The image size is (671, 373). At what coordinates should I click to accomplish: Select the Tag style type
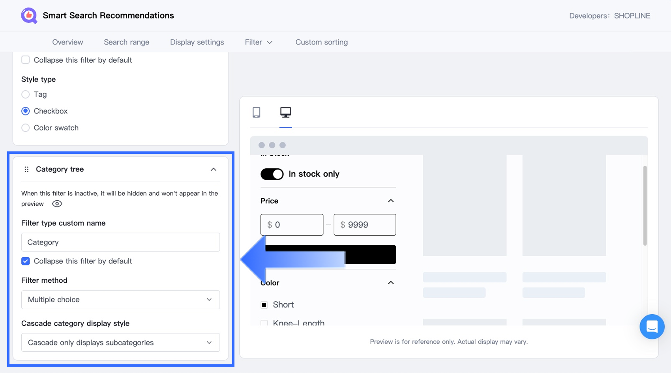(x=26, y=95)
